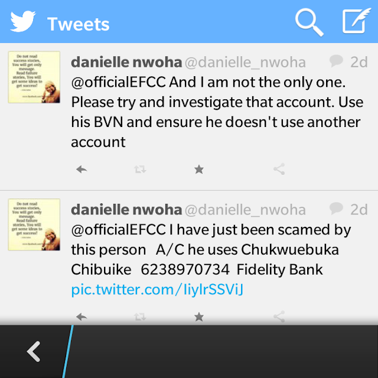View conversation bubble on first tweet
This screenshot has width=378, height=378.
[x=336, y=61]
